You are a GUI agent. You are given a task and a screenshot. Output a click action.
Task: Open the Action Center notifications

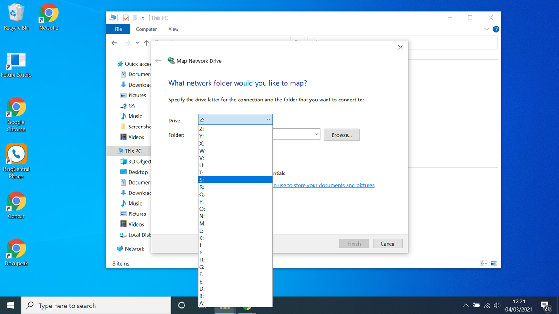546,305
